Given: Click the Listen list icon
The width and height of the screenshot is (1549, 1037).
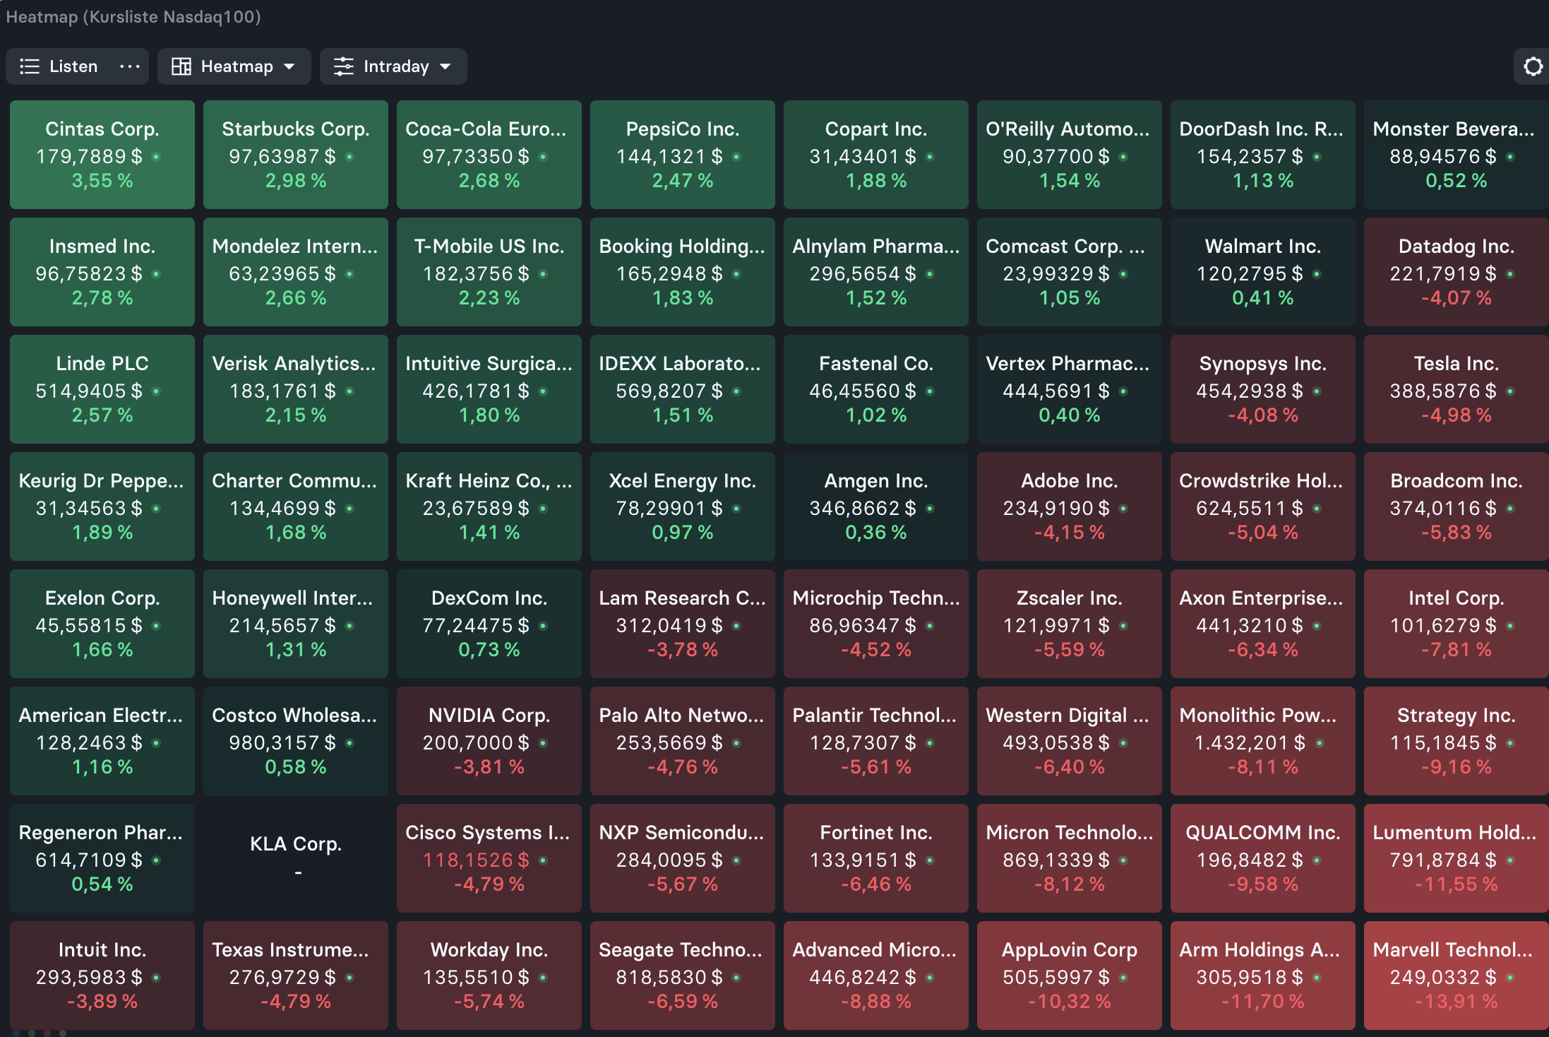Looking at the screenshot, I should (29, 66).
